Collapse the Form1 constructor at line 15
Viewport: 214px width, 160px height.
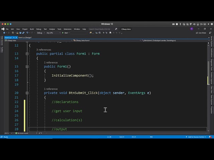tap(27, 67)
